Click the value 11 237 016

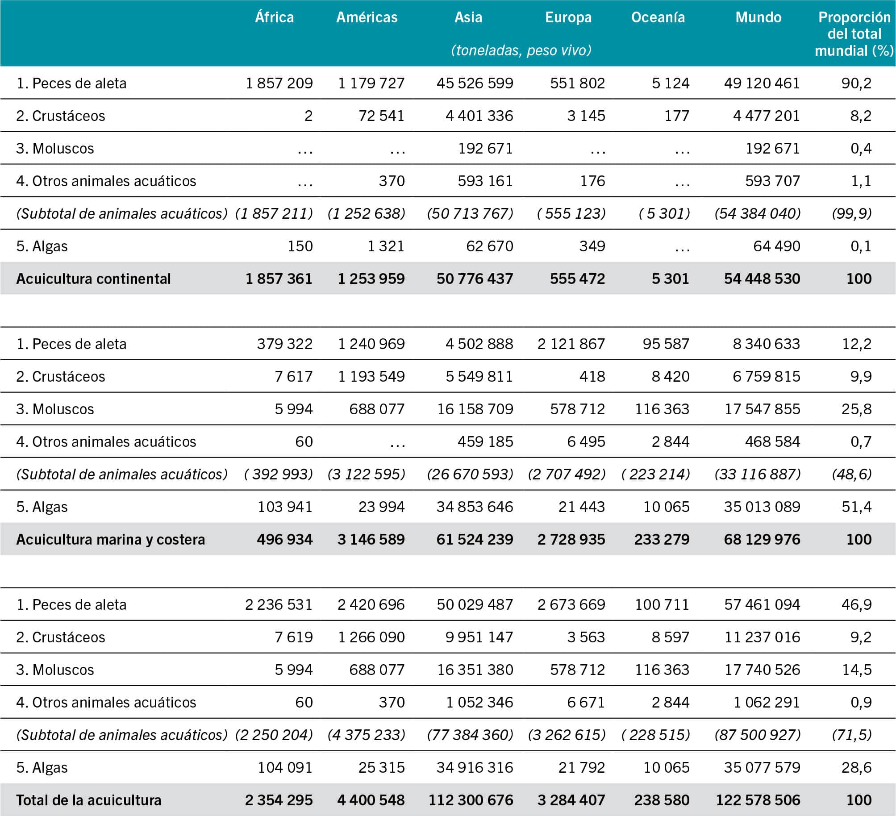coord(762,637)
